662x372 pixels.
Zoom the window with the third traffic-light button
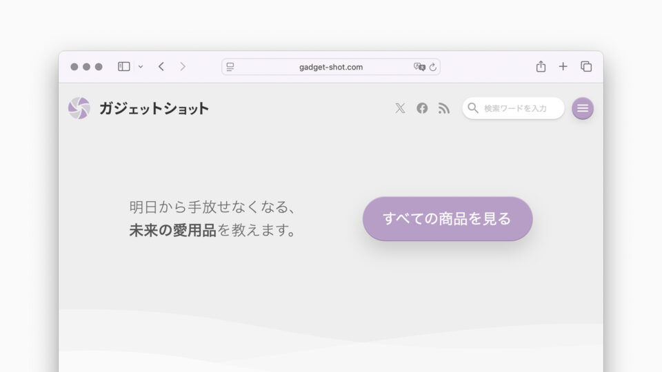(x=99, y=67)
